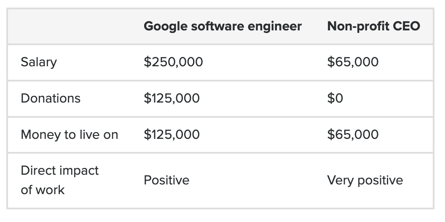Click the $125,000 donations cell
Screen dimensions: 445x222
point(172,98)
